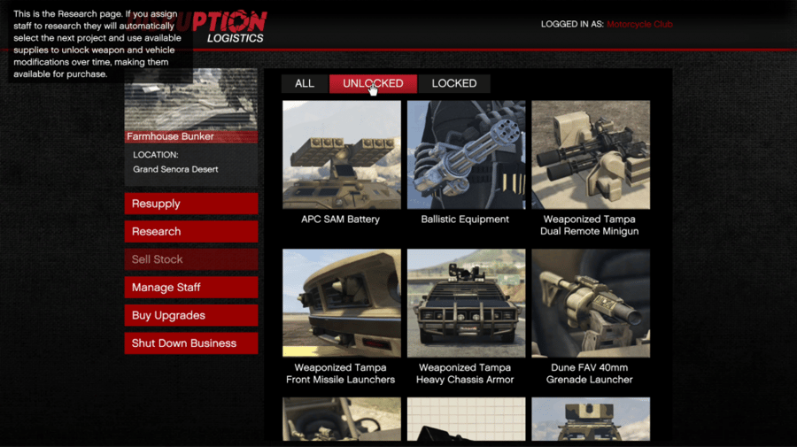
Task: Go to Buy Upgrades
Action: click(191, 315)
